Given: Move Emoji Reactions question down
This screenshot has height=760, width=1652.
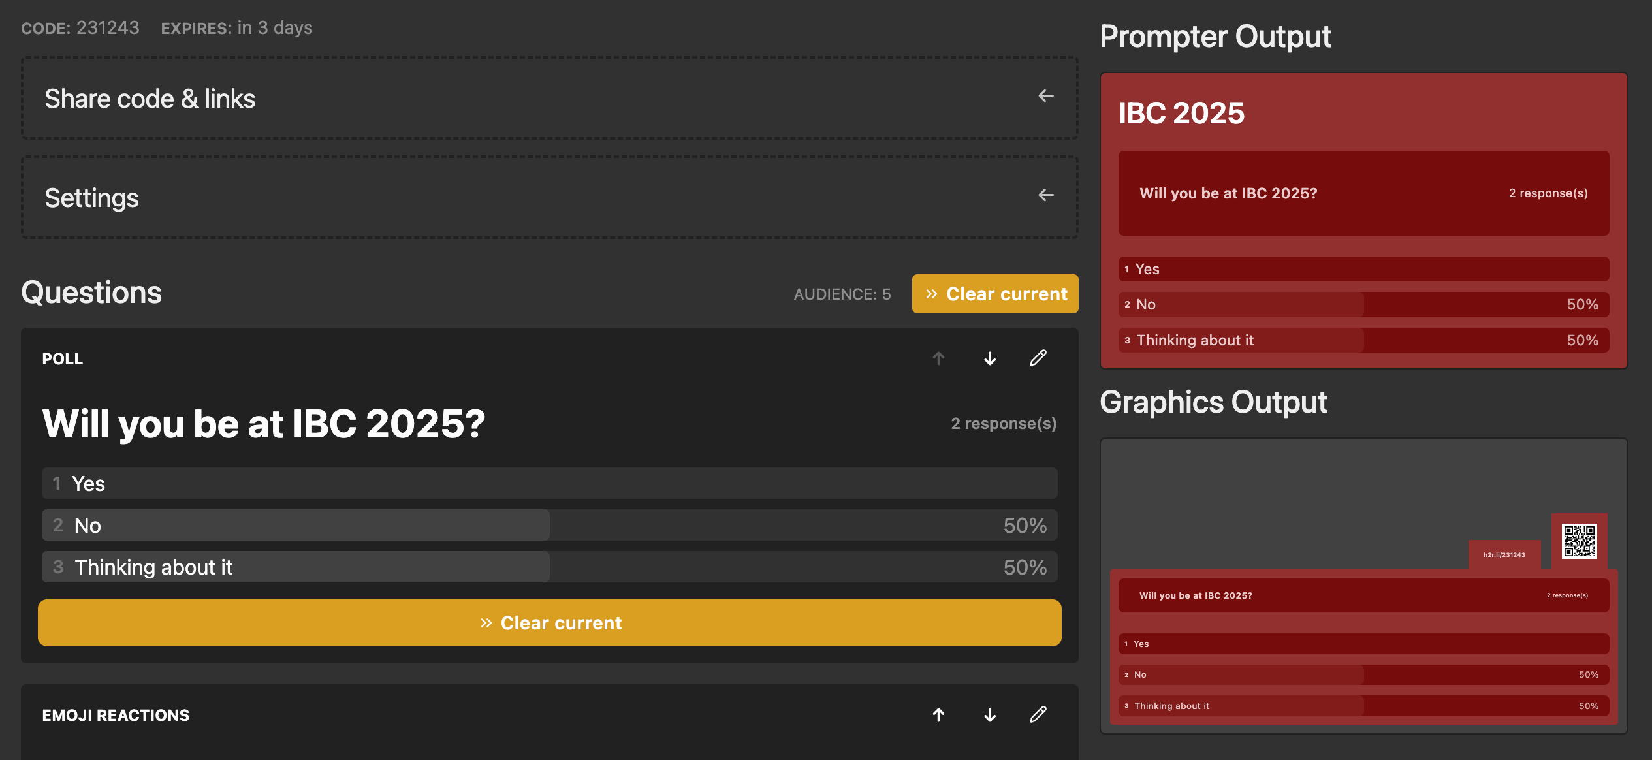Looking at the screenshot, I should (990, 715).
